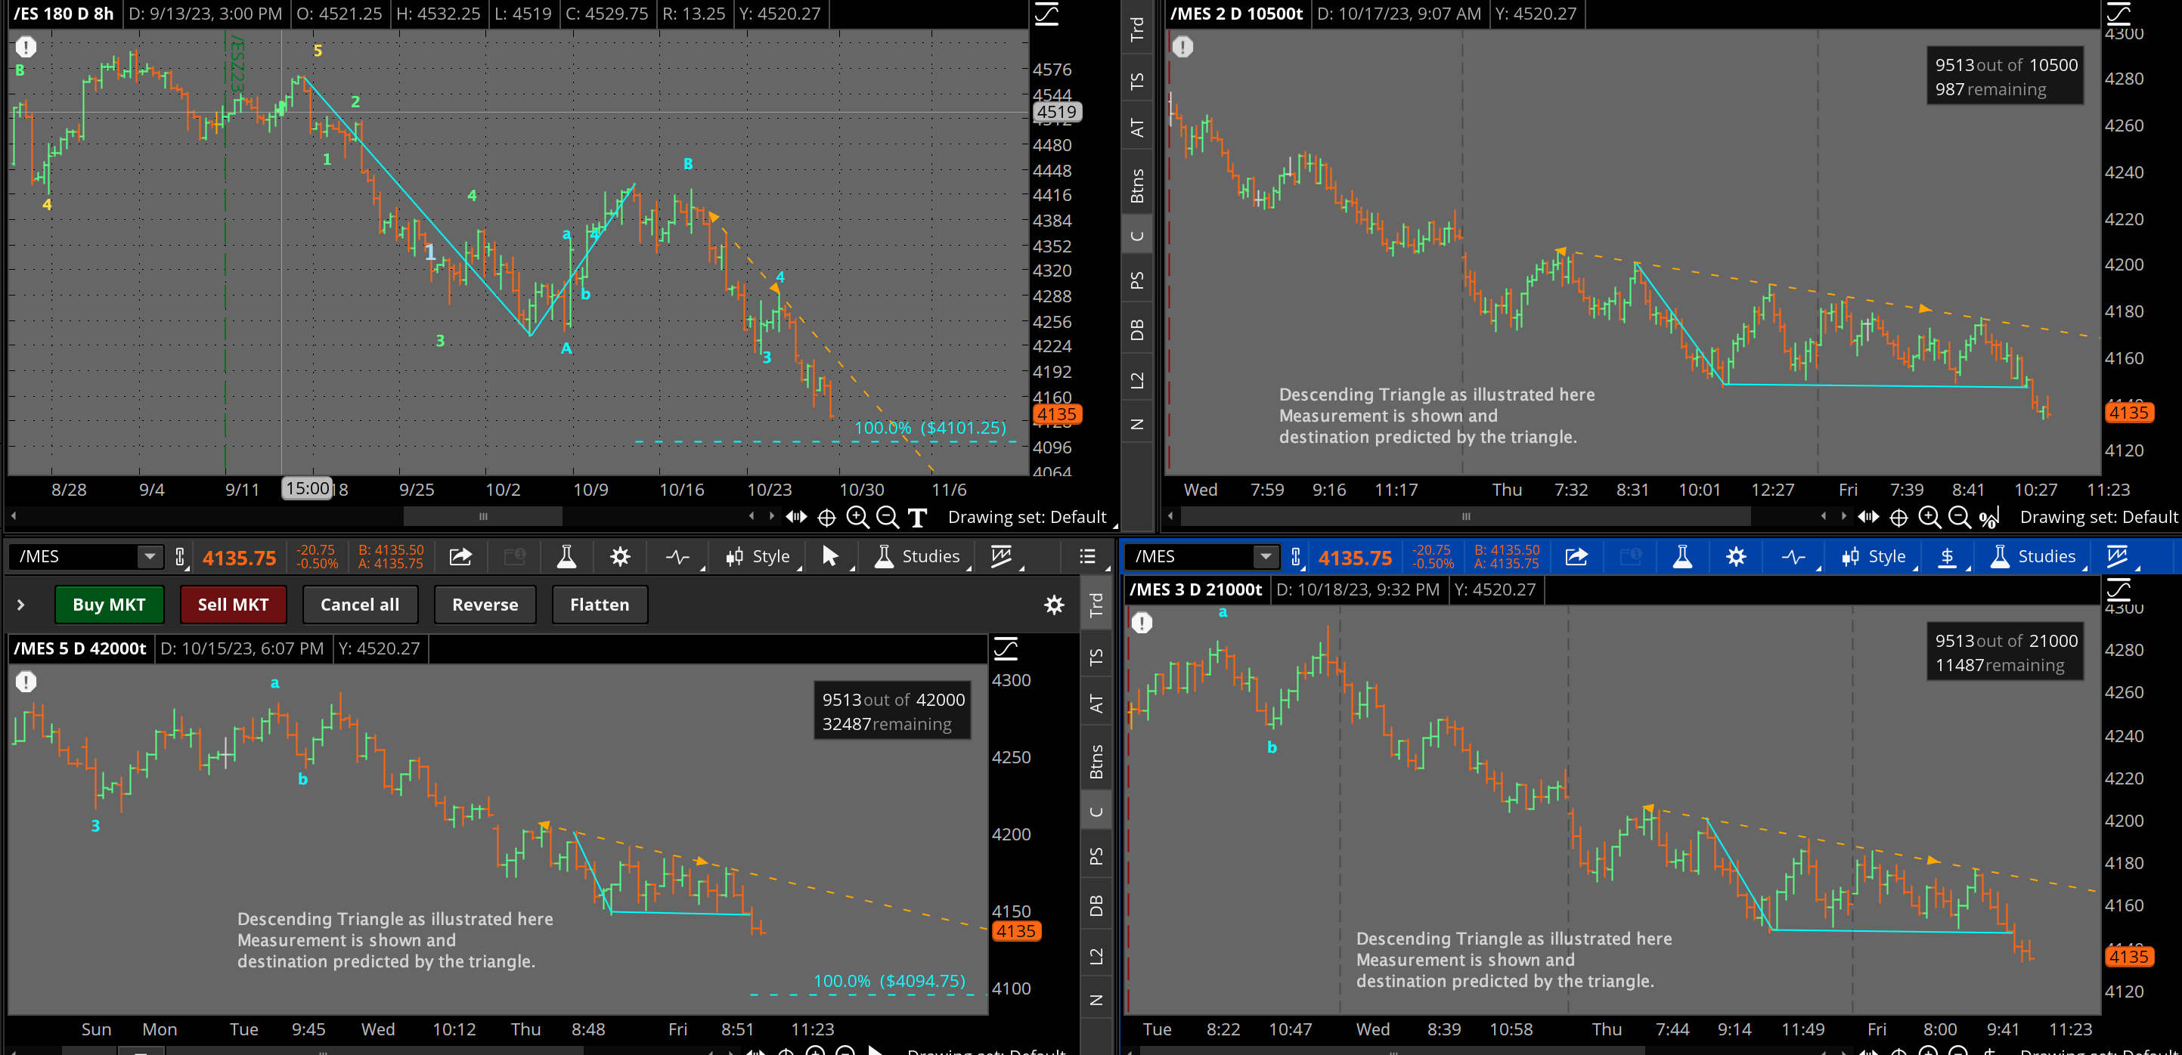The height and width of the screenshot is (1055, 2182).
Task: Click the price-axis scale icon on /MES 2 D chart
Action: pyautogui.click(x=2118, y=14)
